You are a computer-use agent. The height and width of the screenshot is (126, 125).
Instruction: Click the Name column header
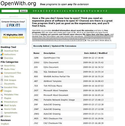pyautogui.click(x=36, y=53)
